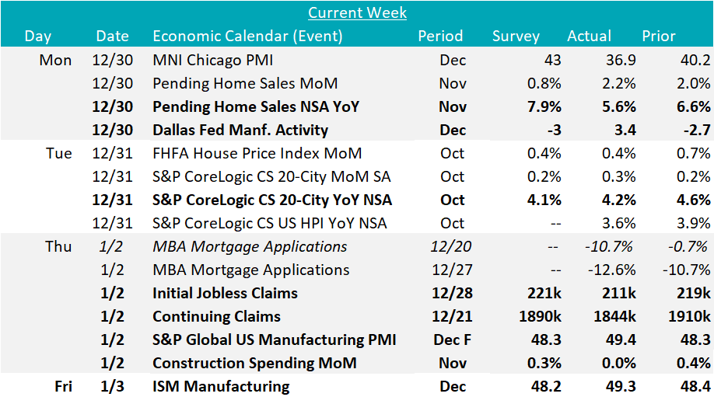
Task: Select FHFA House Price Index MoM
Action: point(257,153)
